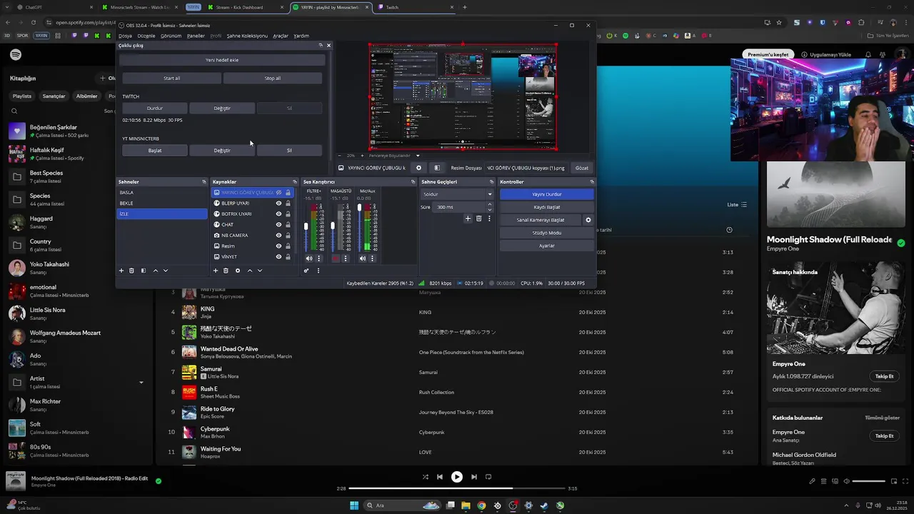The height and width of the screenshot is (514, 914).
Task: Undock the Kaynaklar panel
Action: click(x=294, y=182)
